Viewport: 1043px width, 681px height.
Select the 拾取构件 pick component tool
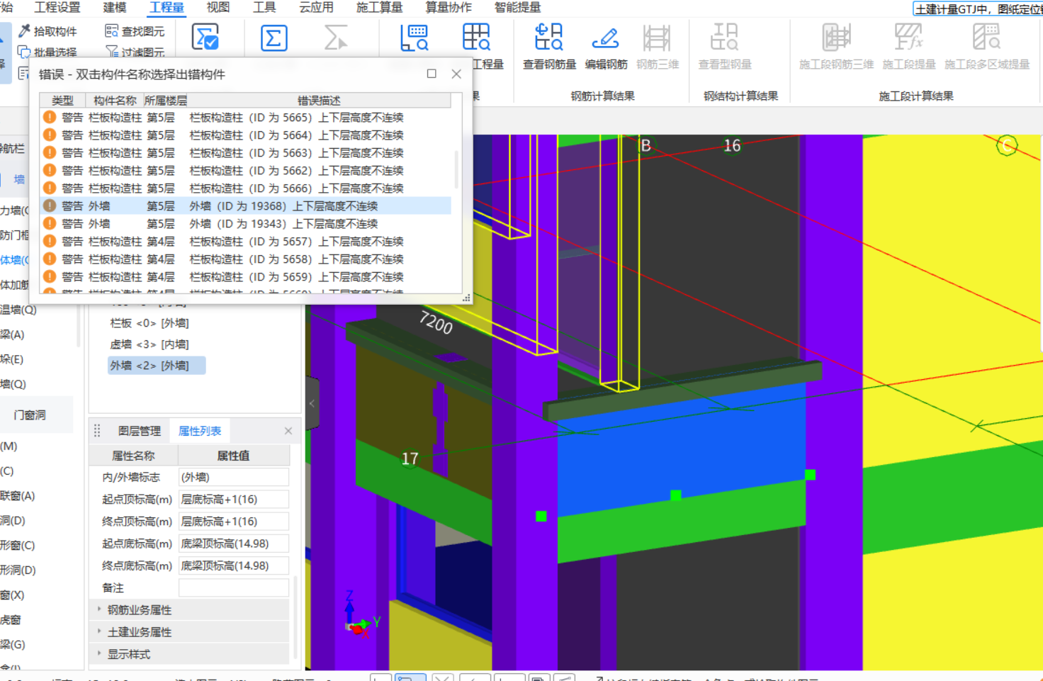click(x=47, y=31)
